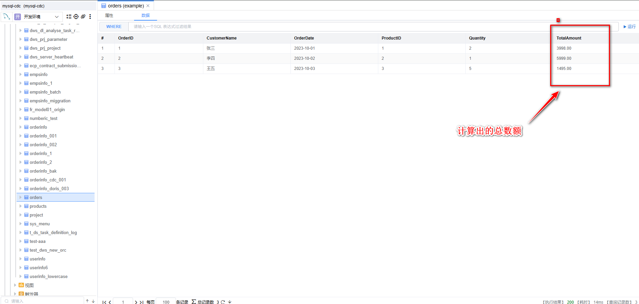This screenshot has height=304, width=639.
Task: Click the sum total records icon
Action: (194, 302)
